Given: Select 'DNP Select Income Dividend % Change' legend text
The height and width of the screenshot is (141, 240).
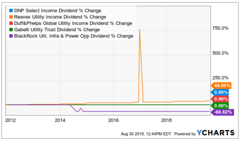Looking at the screenshot, I should 58,10.
